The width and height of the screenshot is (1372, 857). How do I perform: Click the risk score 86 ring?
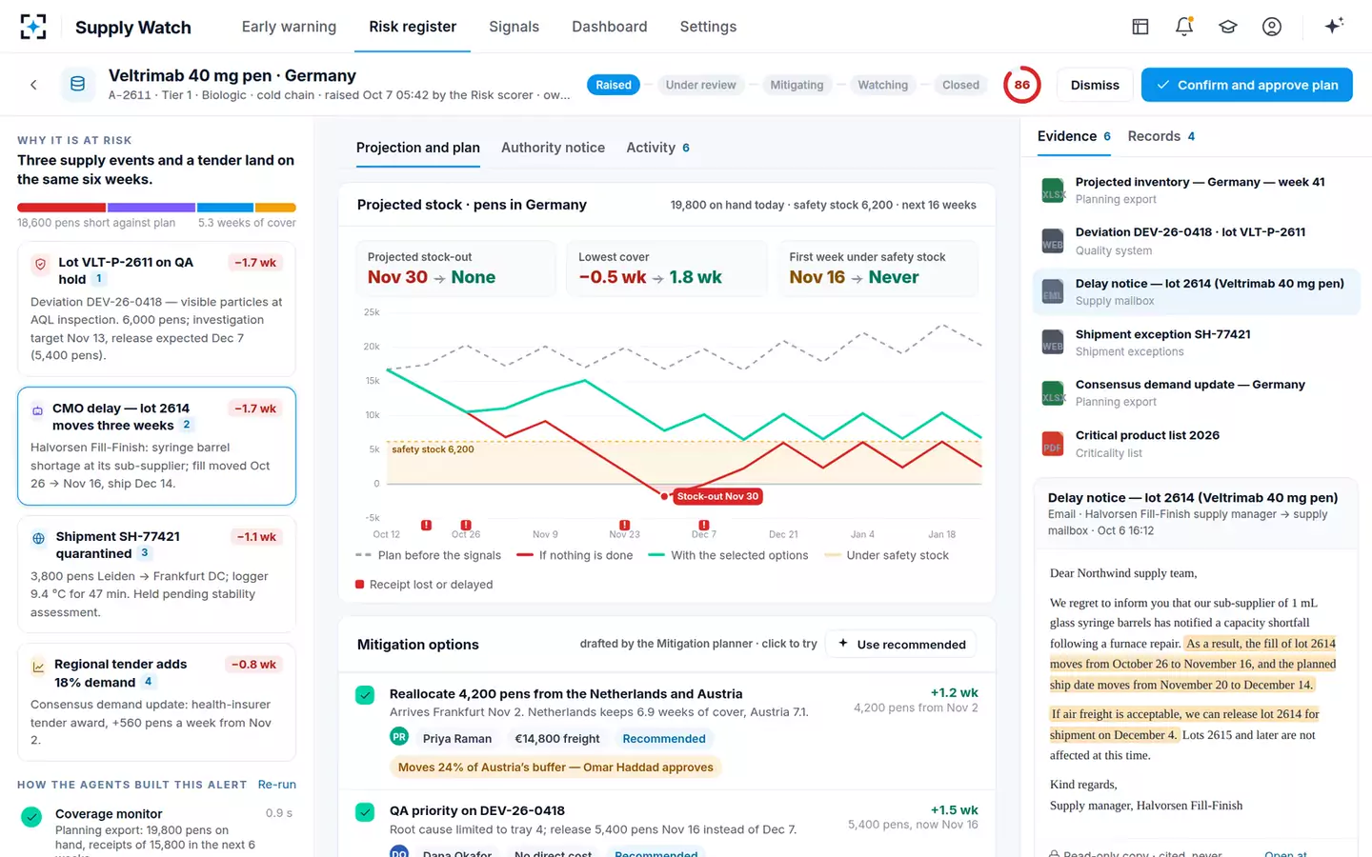1022,85
